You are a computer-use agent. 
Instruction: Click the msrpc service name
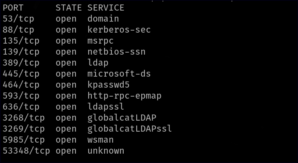tap(100, 41)
